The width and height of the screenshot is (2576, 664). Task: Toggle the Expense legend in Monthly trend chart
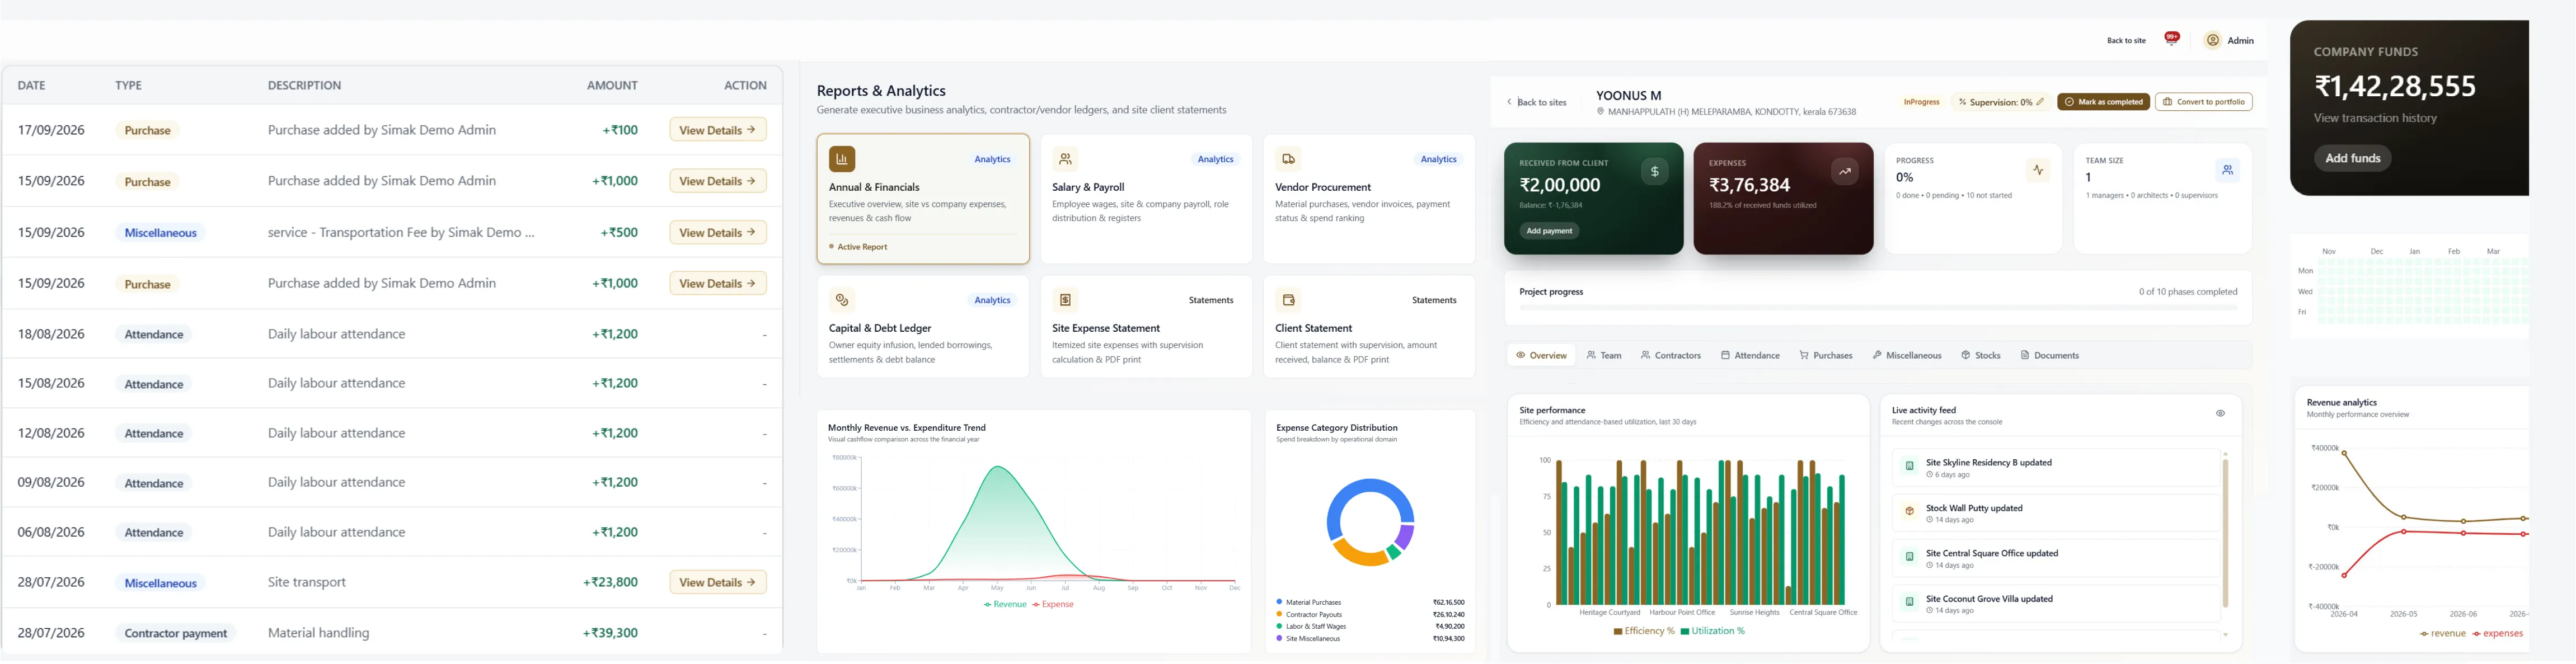point(1053,604)
